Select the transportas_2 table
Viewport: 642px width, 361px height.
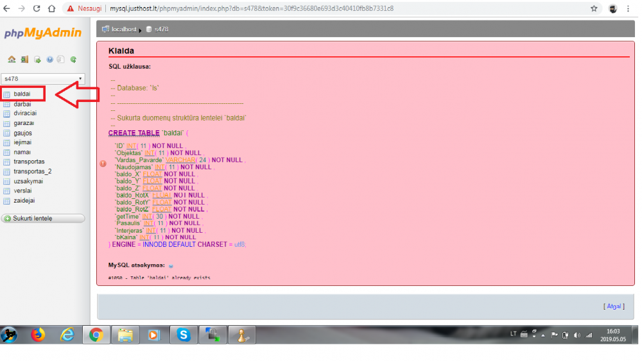click(x=32, y=172)
